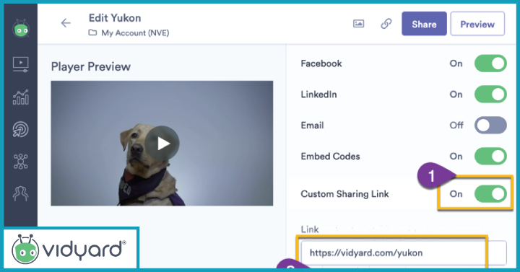The height and width of the screenshot is (272, 520).
Task: Play the Yukon dog video
Action: 162,143
